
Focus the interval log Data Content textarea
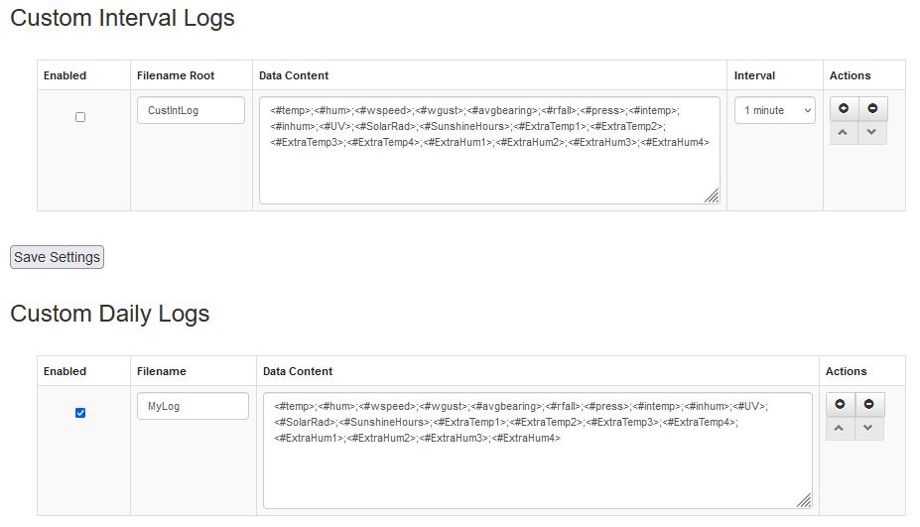[x=489, y=169]
